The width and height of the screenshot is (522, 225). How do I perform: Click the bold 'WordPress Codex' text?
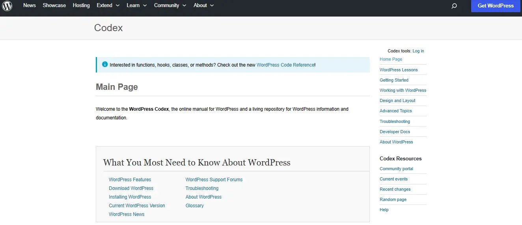[x=149, y=109]
